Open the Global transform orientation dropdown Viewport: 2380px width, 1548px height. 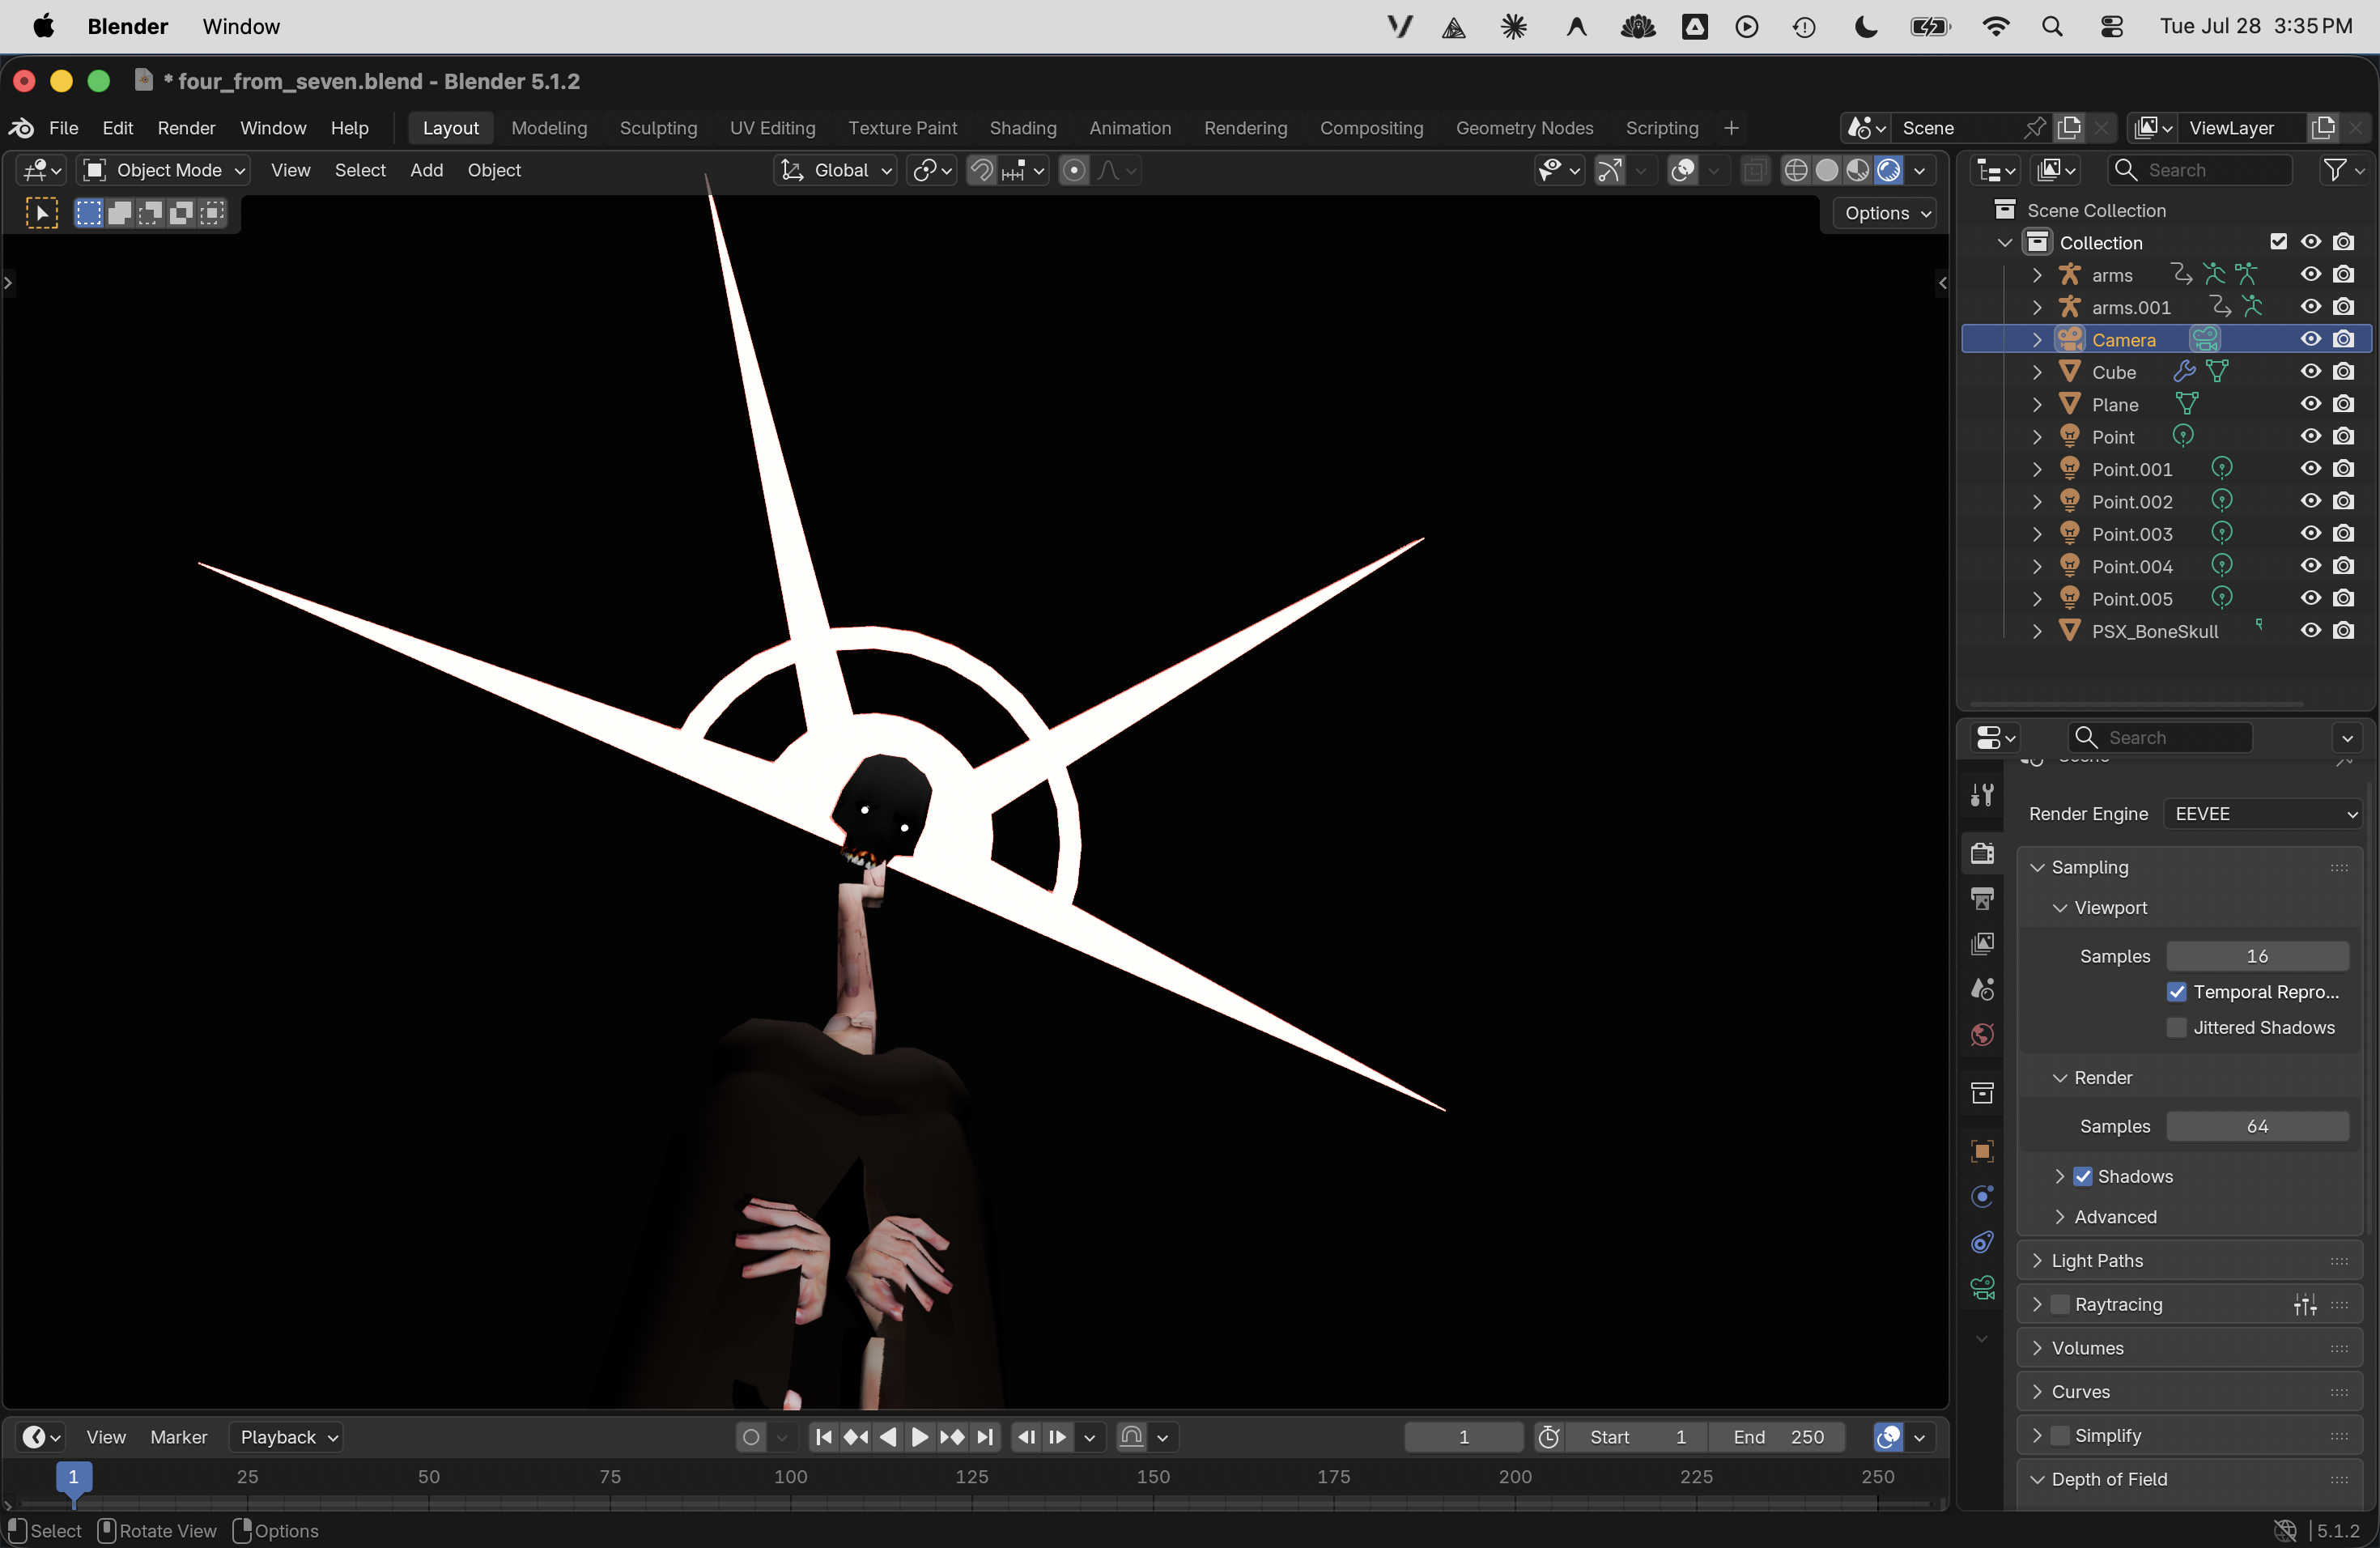click(835, 170)
